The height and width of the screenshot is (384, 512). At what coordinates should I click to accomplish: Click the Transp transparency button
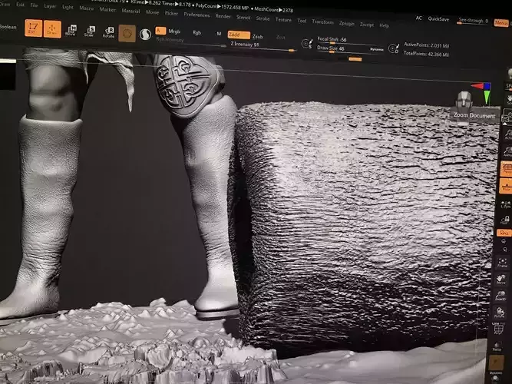(497, 346)
